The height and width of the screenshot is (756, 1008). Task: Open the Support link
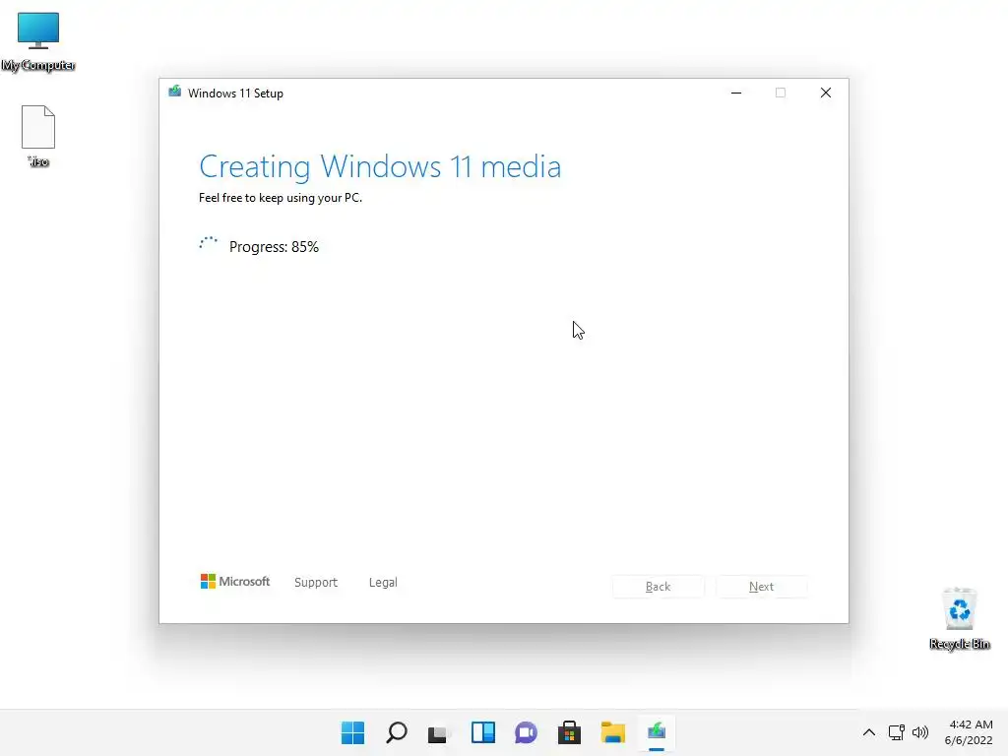point(316,583)
